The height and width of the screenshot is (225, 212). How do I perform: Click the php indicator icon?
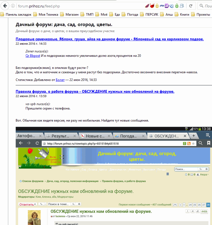tap(162, 6)
